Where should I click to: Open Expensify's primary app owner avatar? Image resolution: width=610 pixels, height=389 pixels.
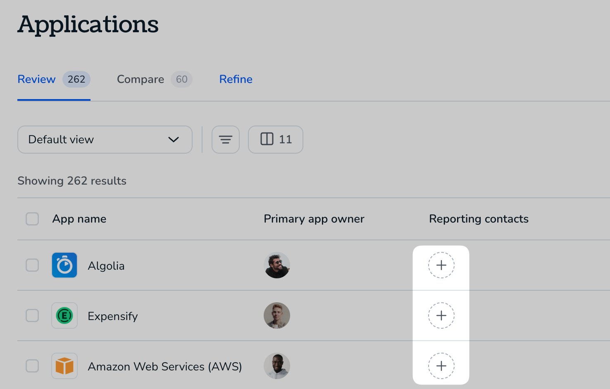[x=277, y=315]
